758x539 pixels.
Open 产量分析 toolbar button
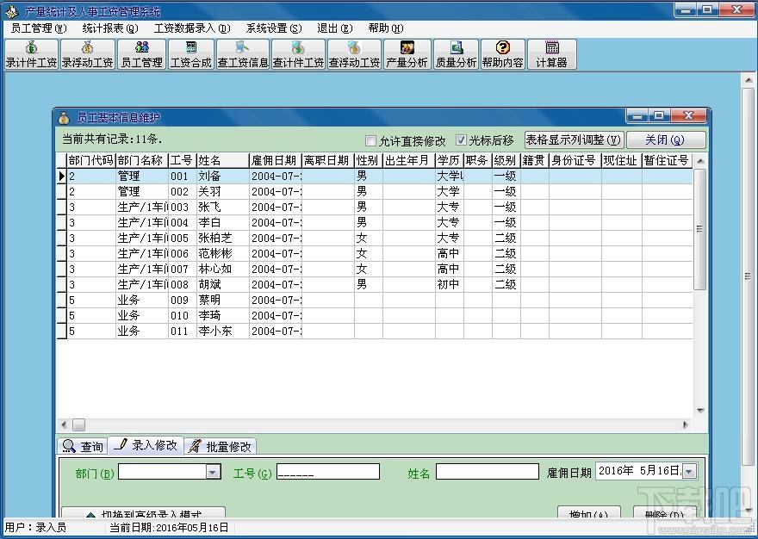click(407, 54)
